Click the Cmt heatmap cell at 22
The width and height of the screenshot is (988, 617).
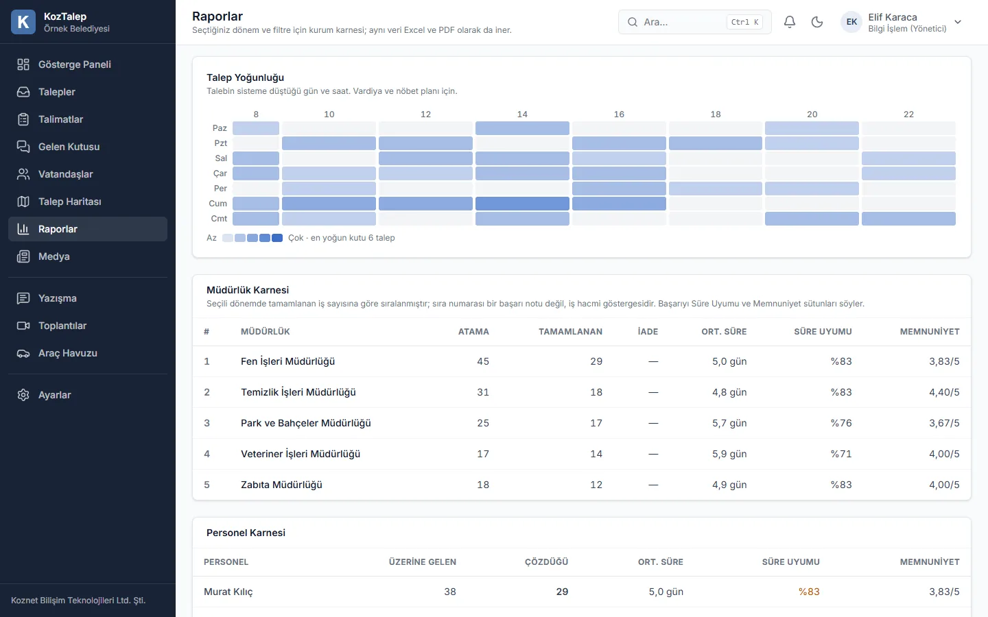click(x=908, y=219)
